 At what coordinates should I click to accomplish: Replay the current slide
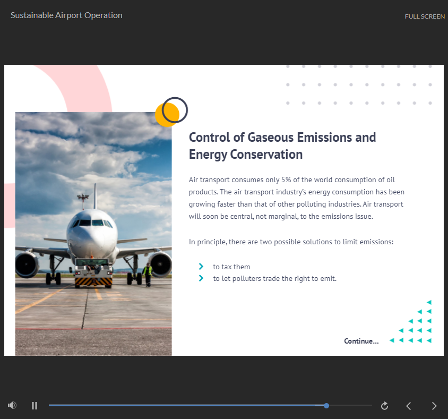[385, 406]
